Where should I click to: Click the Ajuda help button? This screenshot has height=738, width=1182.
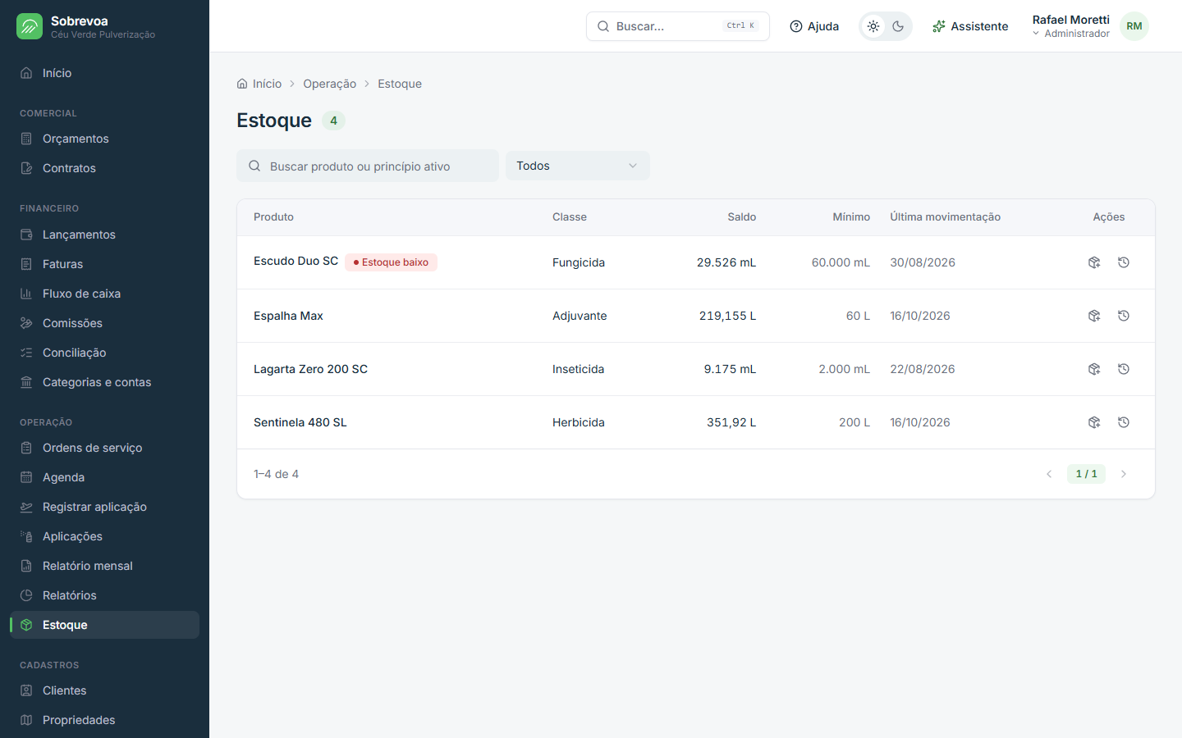[x=814, y=26]
